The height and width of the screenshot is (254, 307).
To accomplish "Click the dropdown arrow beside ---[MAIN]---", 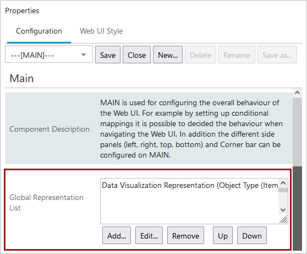I will [84, 55].
